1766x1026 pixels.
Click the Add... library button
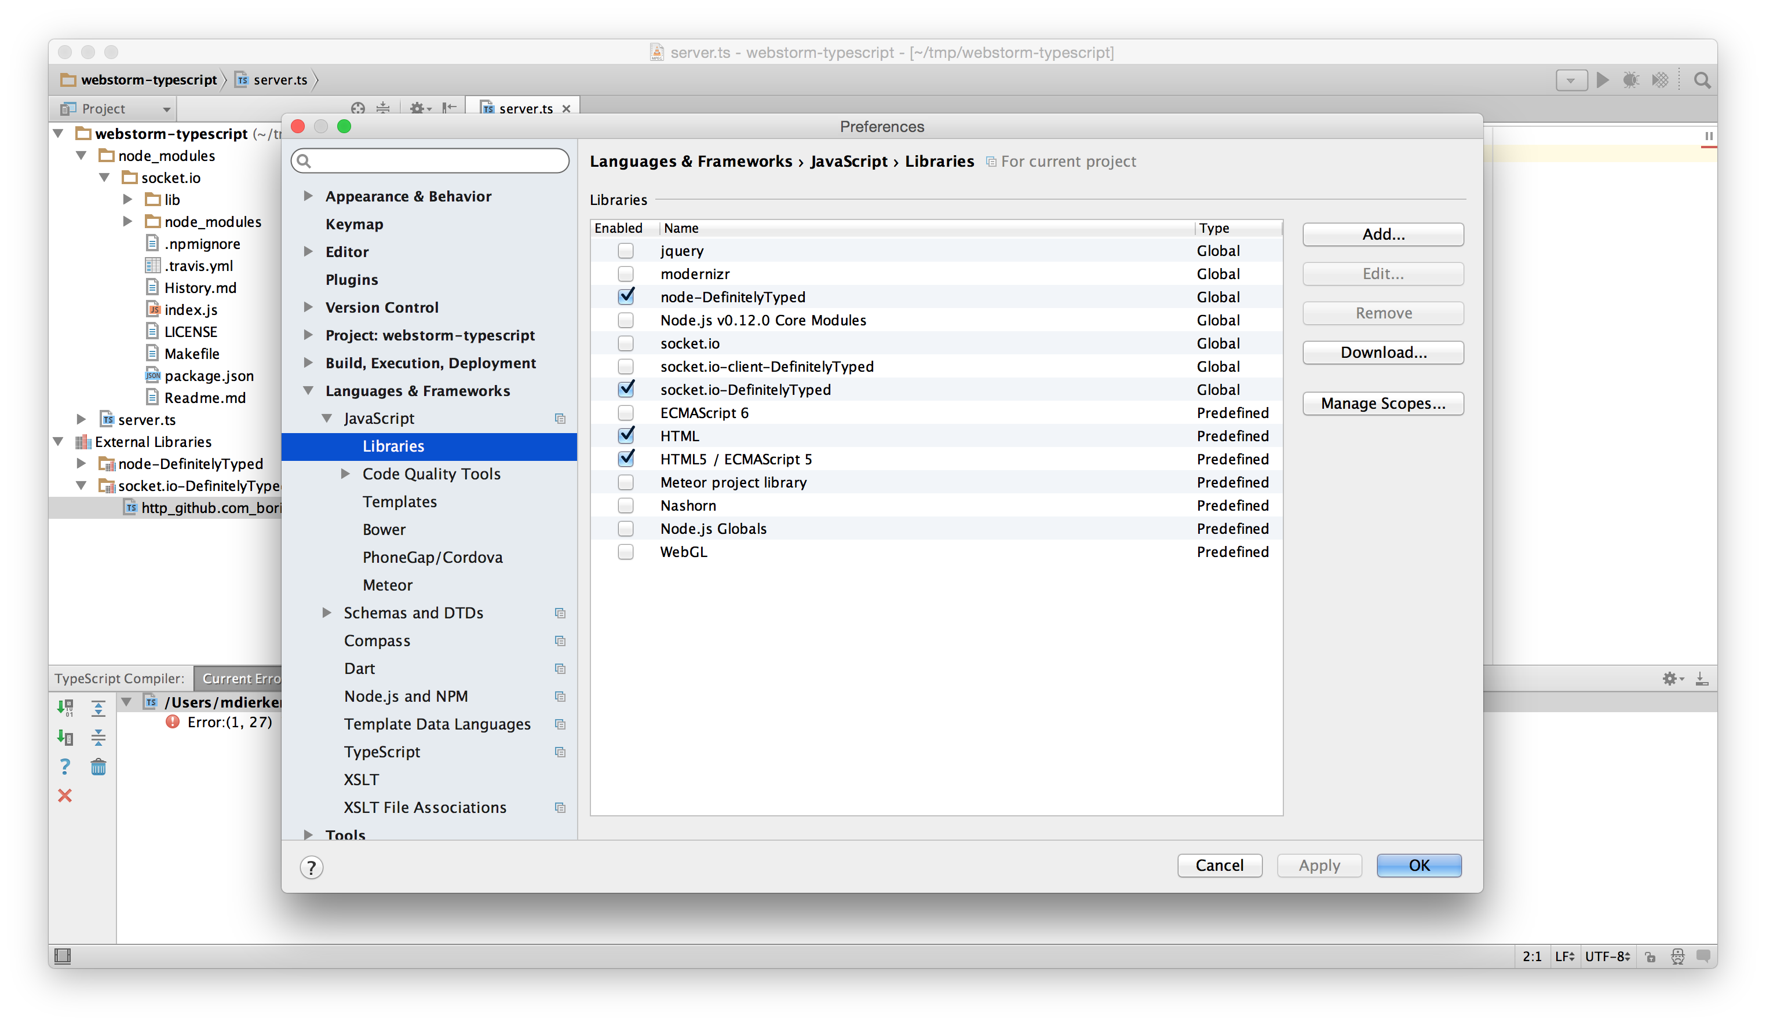point(1382,234)
